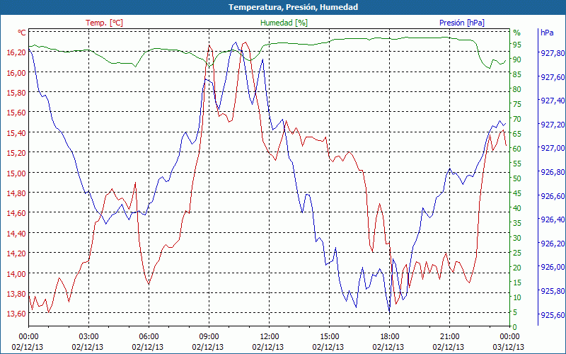566x354 pixels.
Task: Click the blue 'hPa' axis unit label
Action: (547, 33)
